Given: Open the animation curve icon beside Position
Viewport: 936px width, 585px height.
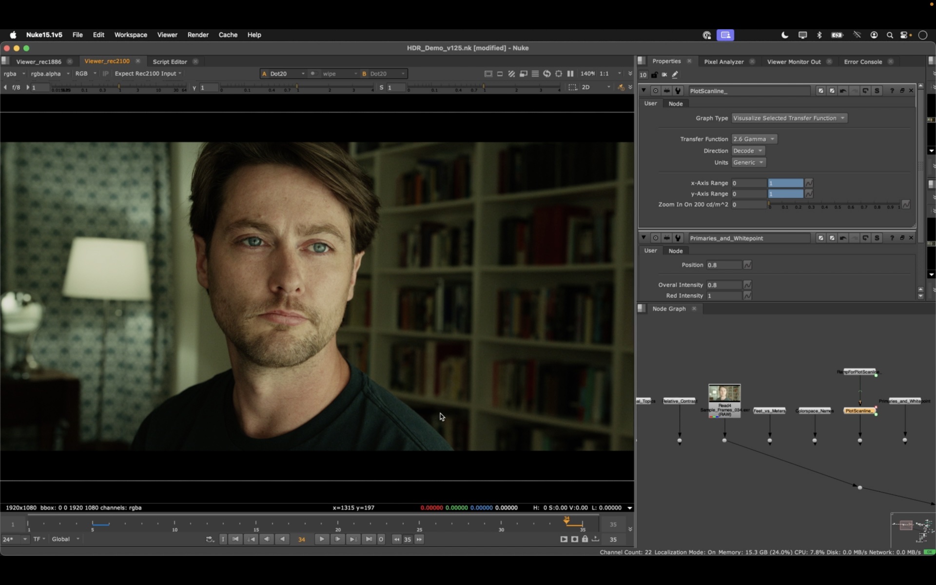Looking at the screenshot, I should tap(747, 265).
